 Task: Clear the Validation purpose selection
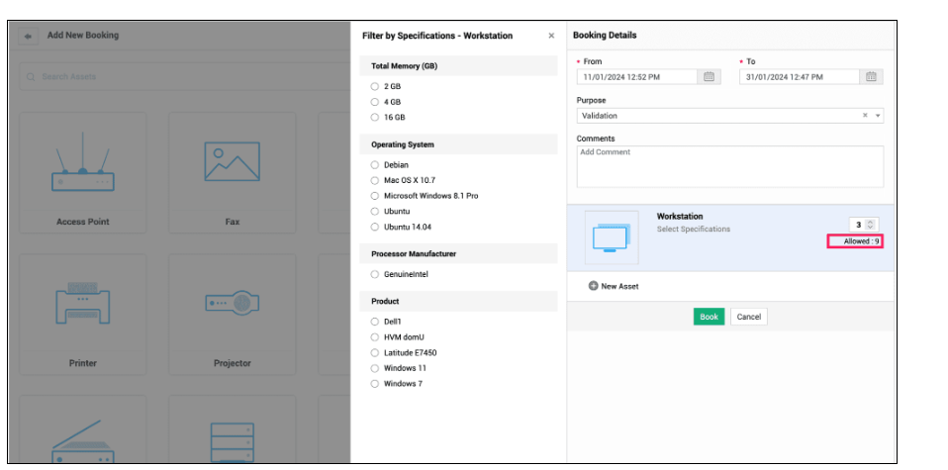tap(865, 116)
